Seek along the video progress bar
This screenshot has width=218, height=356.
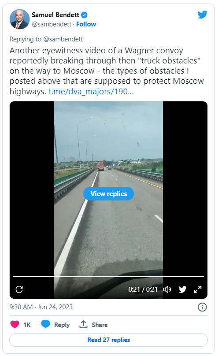tap(108, 277)
